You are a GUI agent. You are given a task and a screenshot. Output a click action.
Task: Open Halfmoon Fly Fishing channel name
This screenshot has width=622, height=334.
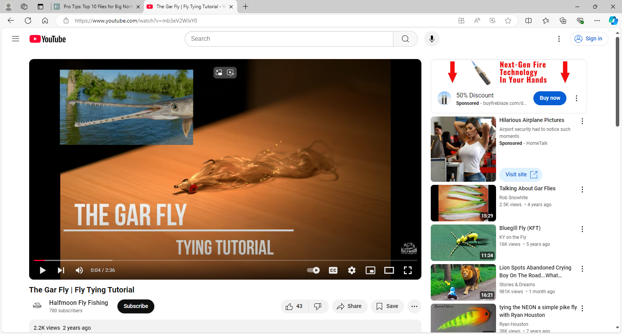[x=79, y=303]
